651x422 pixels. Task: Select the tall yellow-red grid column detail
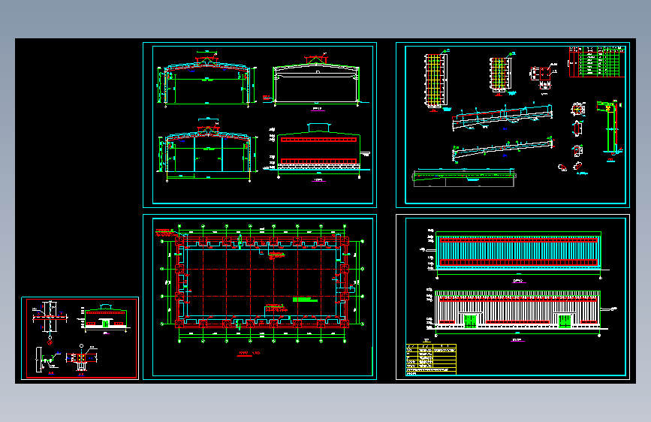click(435, 80)
